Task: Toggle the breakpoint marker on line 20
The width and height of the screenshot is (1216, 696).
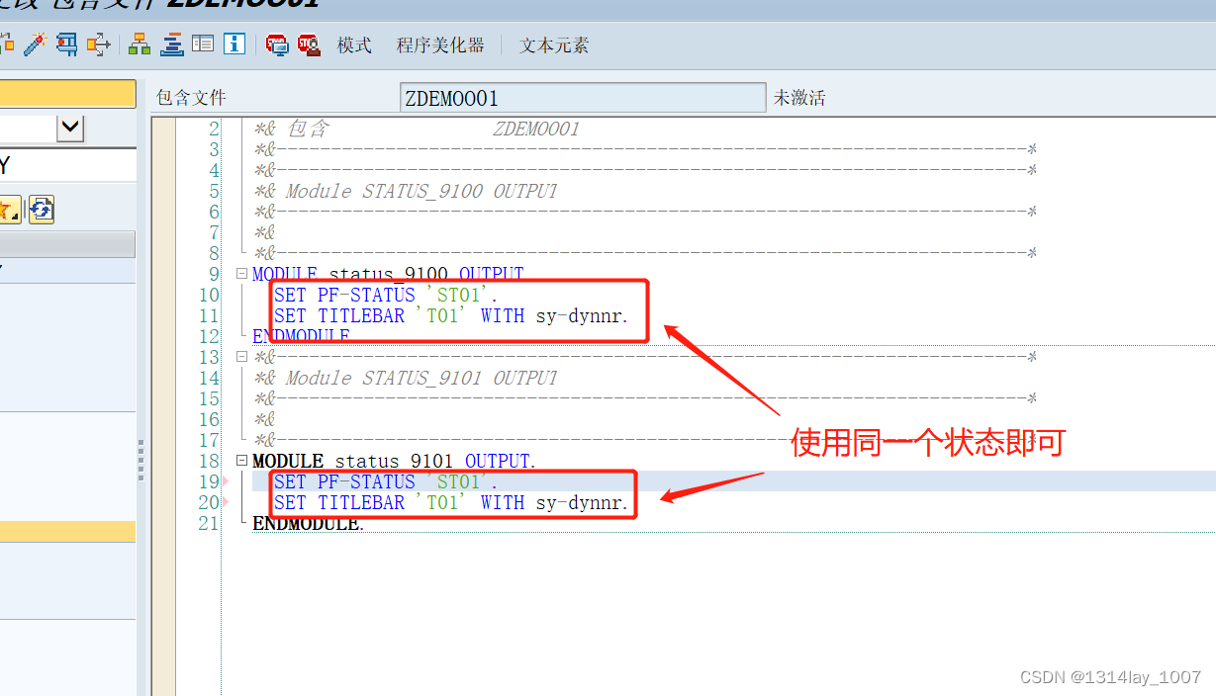Action: tap(225, 502)
